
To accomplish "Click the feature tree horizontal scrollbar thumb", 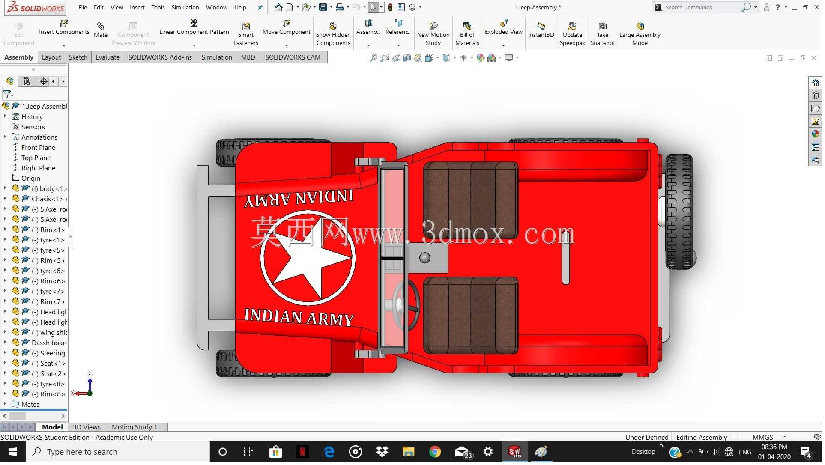I will pyautogui.click(x=18, y=416).
